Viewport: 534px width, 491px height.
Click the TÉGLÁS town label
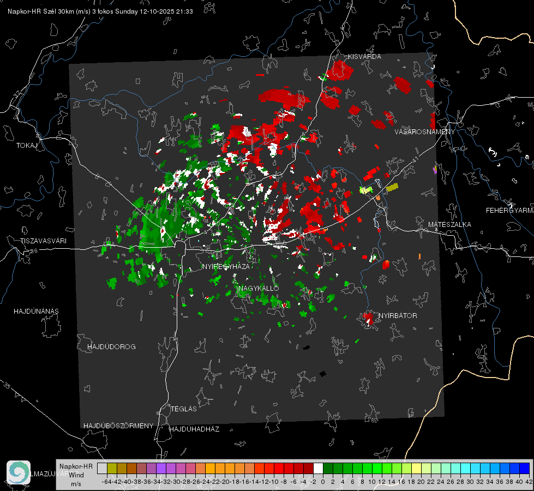184,409
